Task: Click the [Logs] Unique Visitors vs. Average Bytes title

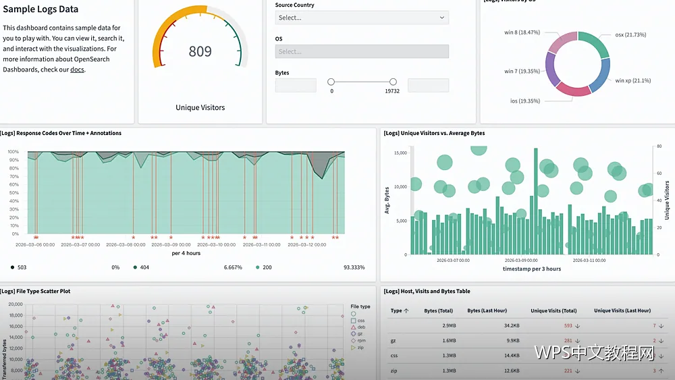Action: click(x=434, y=134)
